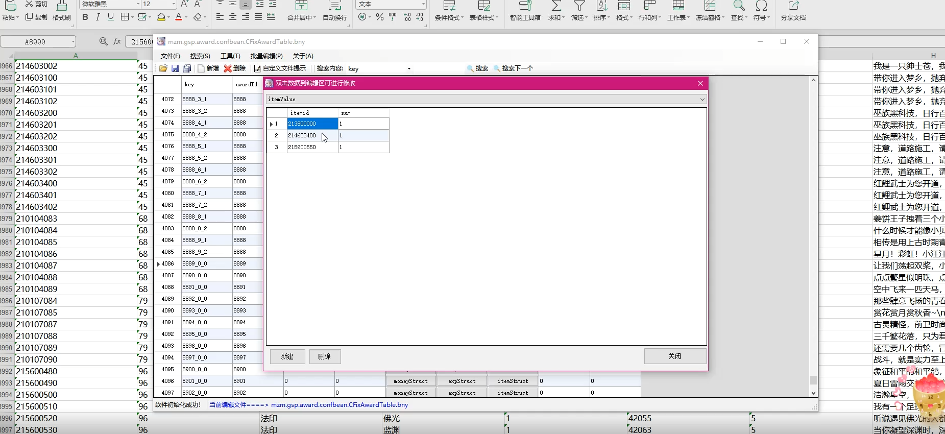Click 剪切 cut in the ribbon
This screenshot has height=434, width=945.
pos(36,4)
